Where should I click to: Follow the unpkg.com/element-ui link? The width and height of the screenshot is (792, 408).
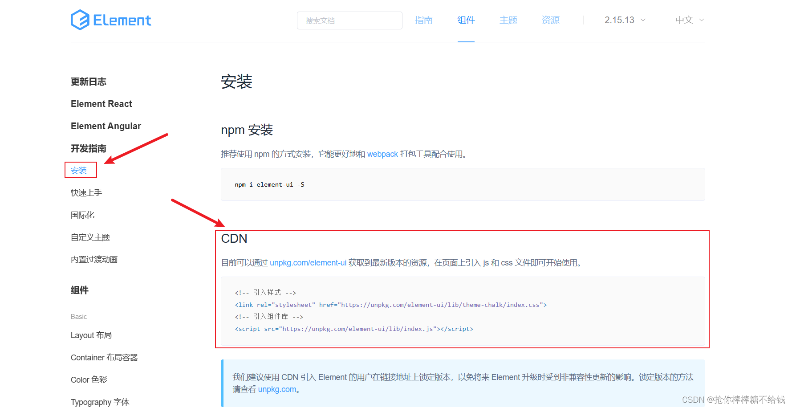coord(308,263)
